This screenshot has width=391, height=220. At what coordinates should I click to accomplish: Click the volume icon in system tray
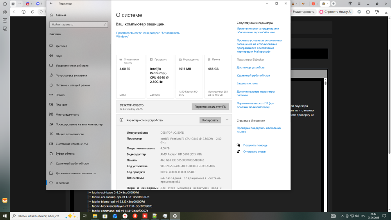click(x=357, y=216)
